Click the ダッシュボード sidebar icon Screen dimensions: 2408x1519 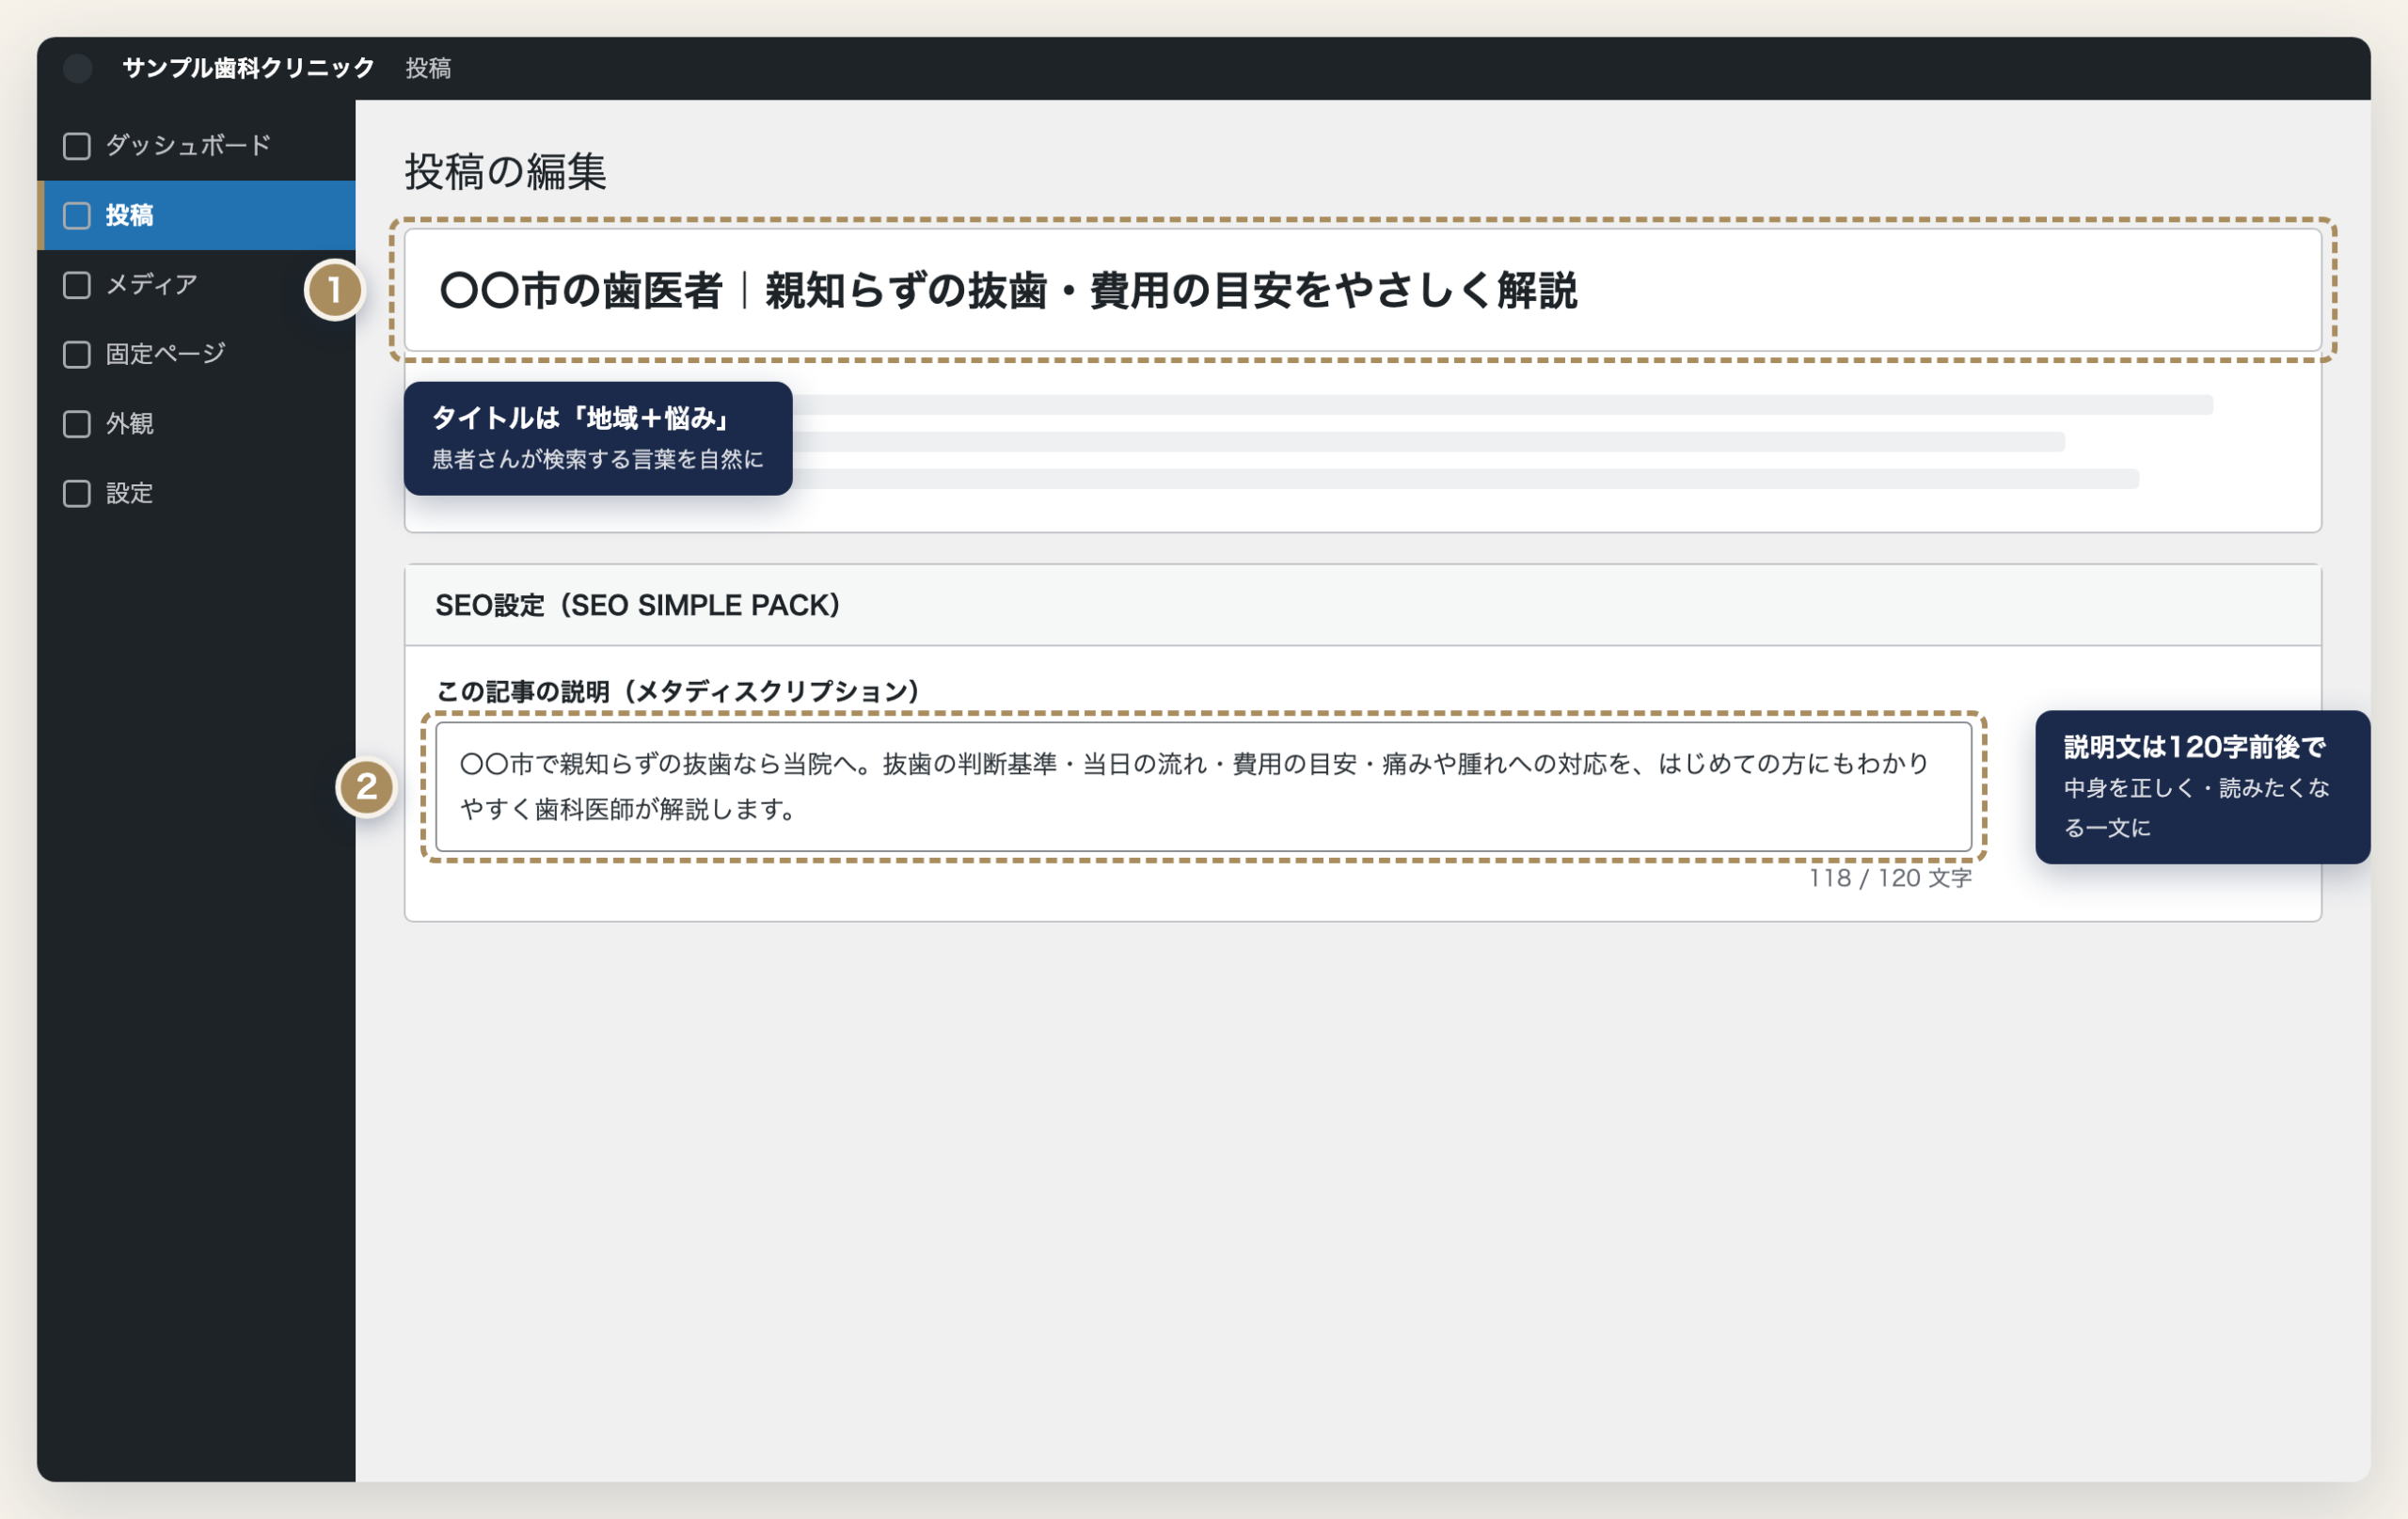pyautogui.click(x=77, y=146)
